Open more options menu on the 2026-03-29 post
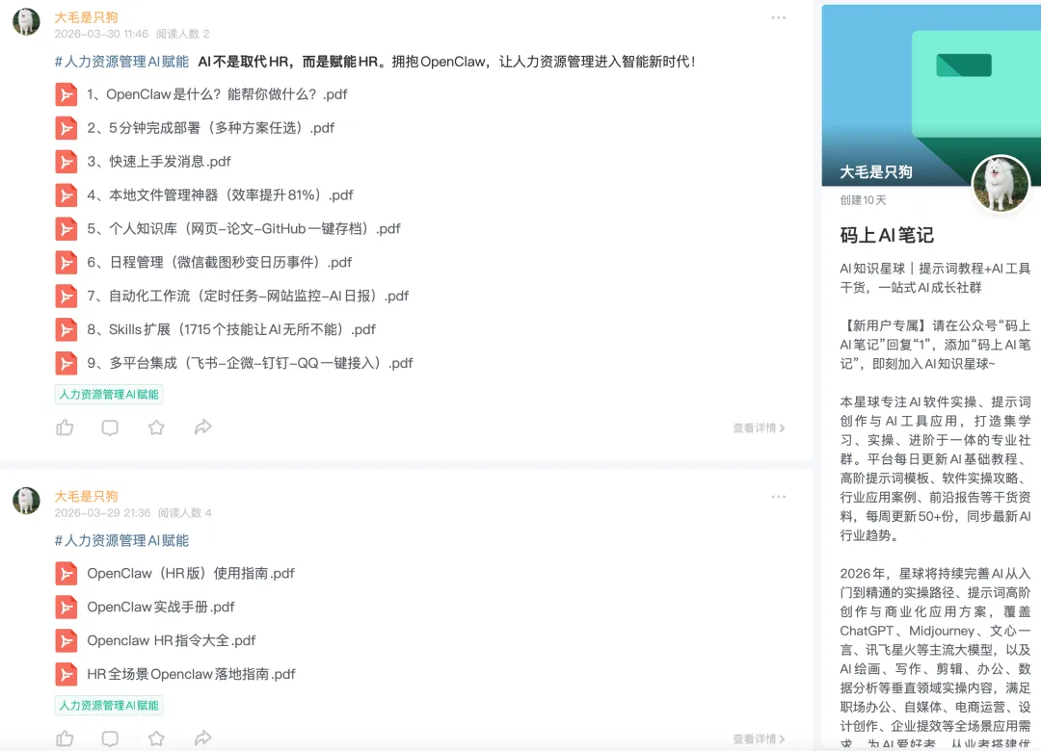 [x=779, y=497]
